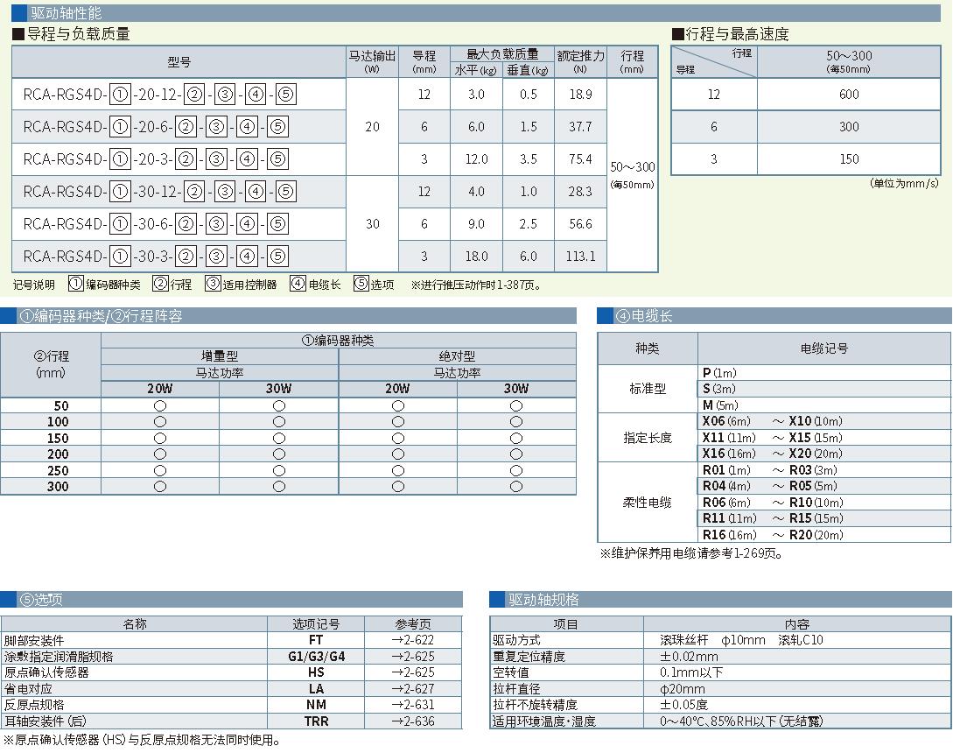Click reference page →2-627
953x753 pixels.
click(x=413, y=688)
